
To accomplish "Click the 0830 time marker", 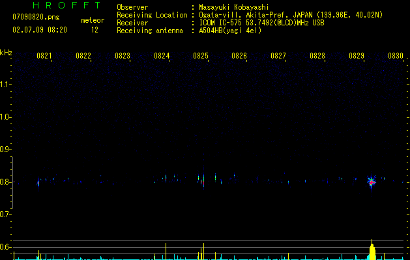I will 396,56.
